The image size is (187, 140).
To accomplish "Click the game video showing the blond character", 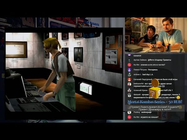I will point(64,72).
